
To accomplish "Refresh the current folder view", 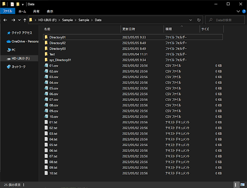I will [199, 20].
